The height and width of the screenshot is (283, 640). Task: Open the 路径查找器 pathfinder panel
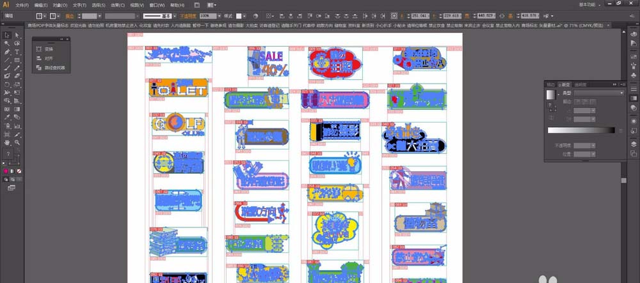point(51,68)
